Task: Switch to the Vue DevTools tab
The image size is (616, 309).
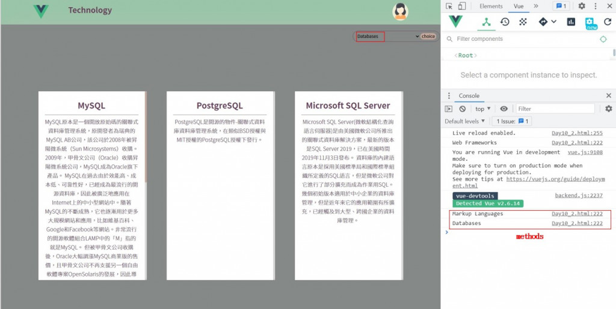Action: pos(519,6)
